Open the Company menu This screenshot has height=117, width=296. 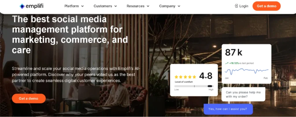click(170, 6)
